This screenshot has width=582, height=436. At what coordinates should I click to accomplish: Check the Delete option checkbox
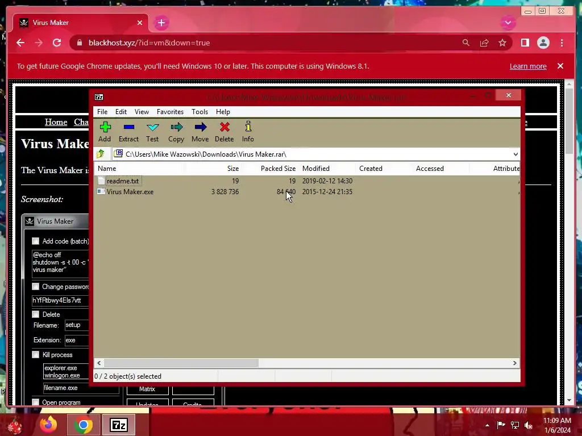pyautogui.click(x=36, y=315)
